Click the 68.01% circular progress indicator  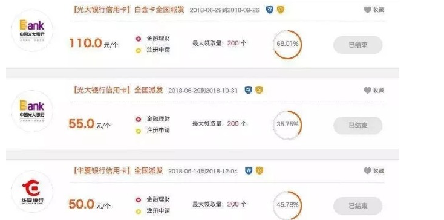tap(287, 44)
